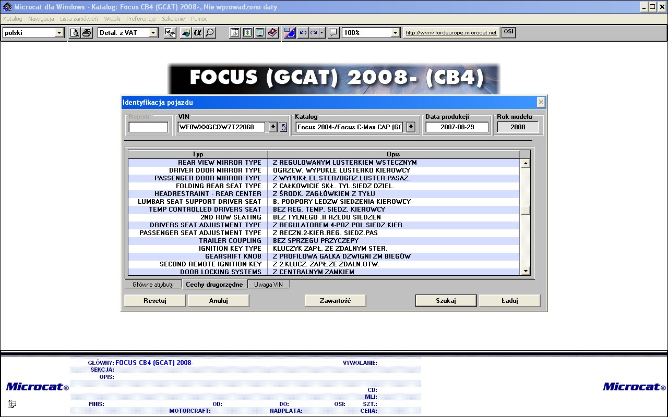Click the Anuluj button
The image size is (668, 417).
(219, 301)
